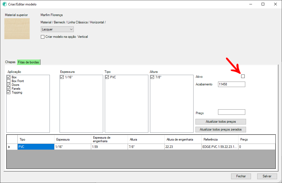
Task: Toggle the Panels checkbox
Action: coord(9,89)
